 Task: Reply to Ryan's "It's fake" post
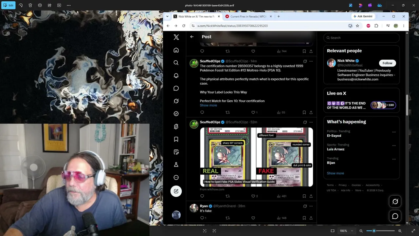pyautogui.click(x=202, y=218)
